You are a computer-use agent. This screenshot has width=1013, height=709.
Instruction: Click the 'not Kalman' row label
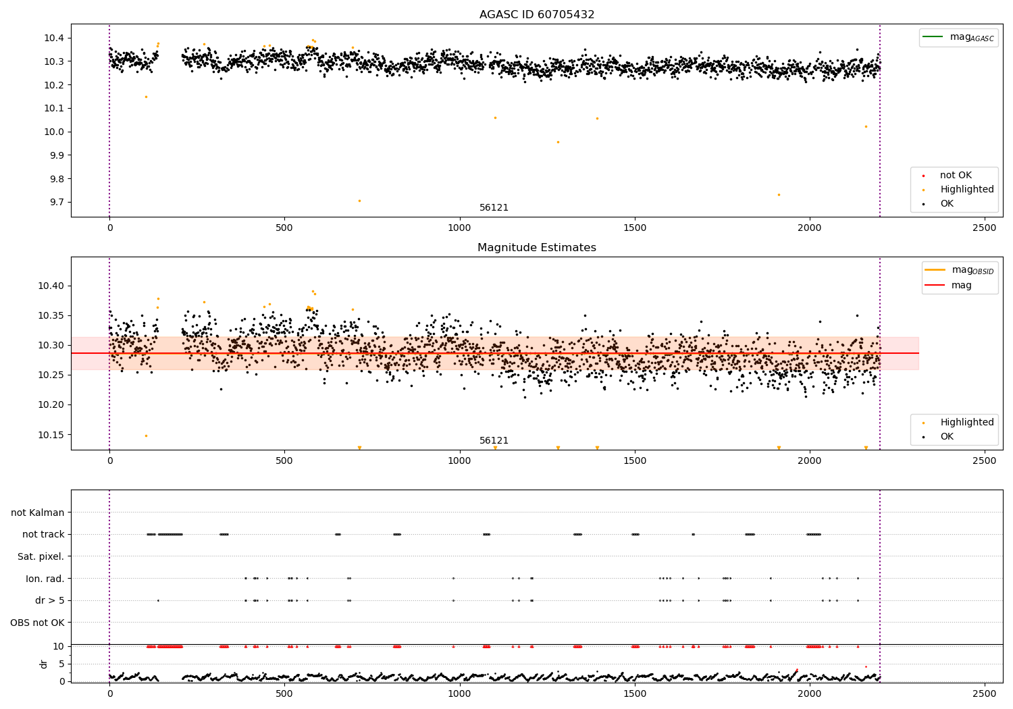(x=38, y=513)
